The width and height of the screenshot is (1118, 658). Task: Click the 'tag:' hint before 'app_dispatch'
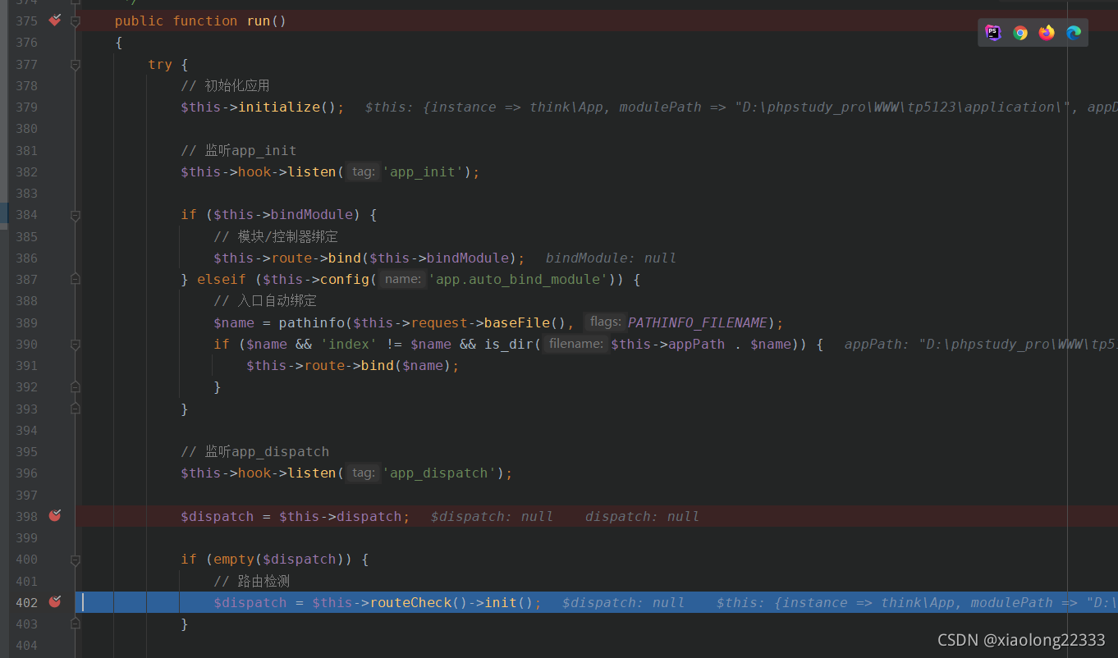point(362,473)
